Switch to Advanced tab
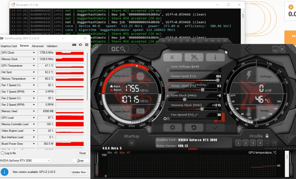 [38, 46]
